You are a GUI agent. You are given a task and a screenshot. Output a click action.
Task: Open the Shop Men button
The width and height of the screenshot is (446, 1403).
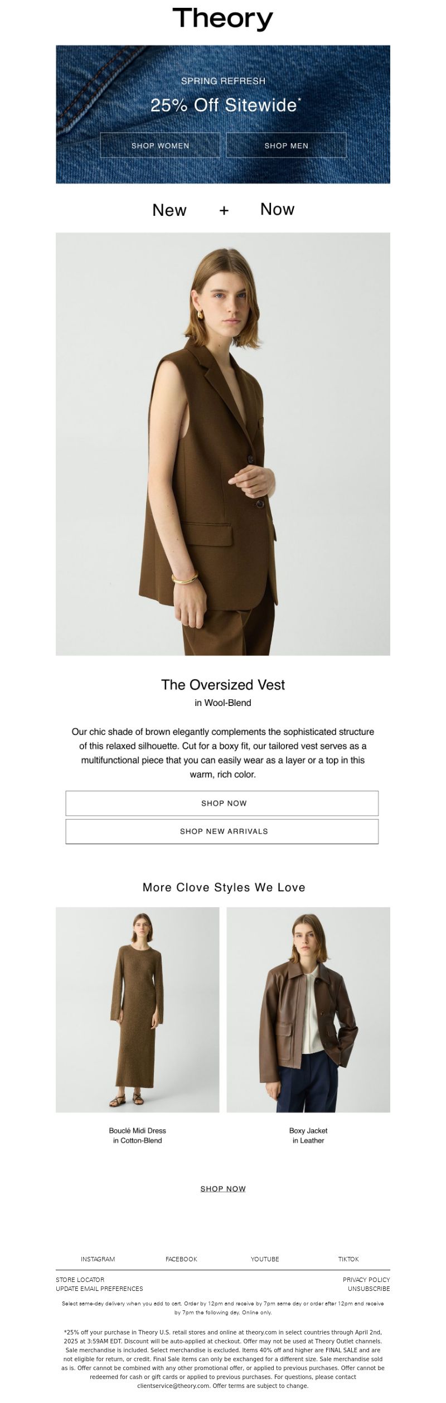point(286,146)
